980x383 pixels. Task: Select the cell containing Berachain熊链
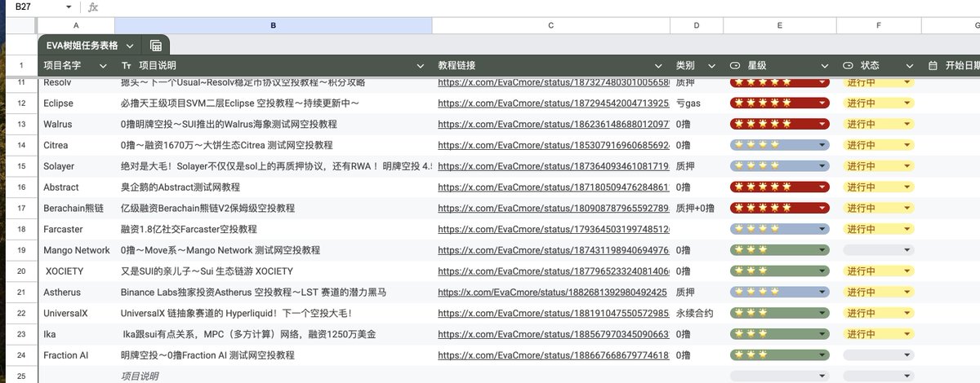coord(77,209)
